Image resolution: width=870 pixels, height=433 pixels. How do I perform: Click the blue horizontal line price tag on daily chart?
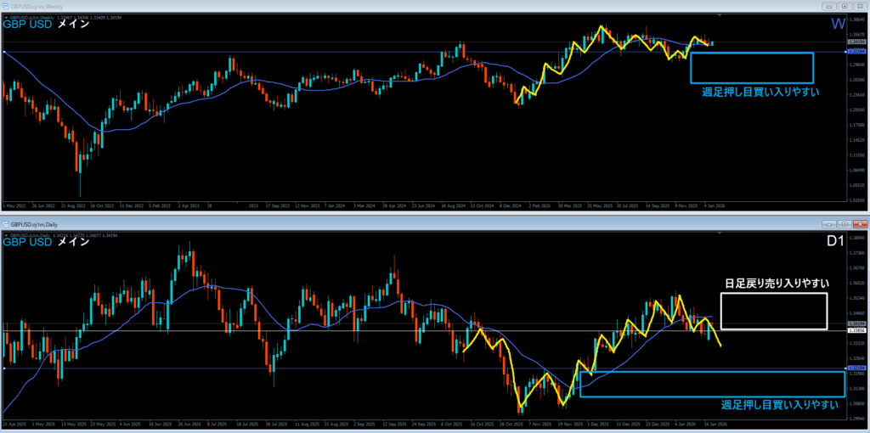856,368
